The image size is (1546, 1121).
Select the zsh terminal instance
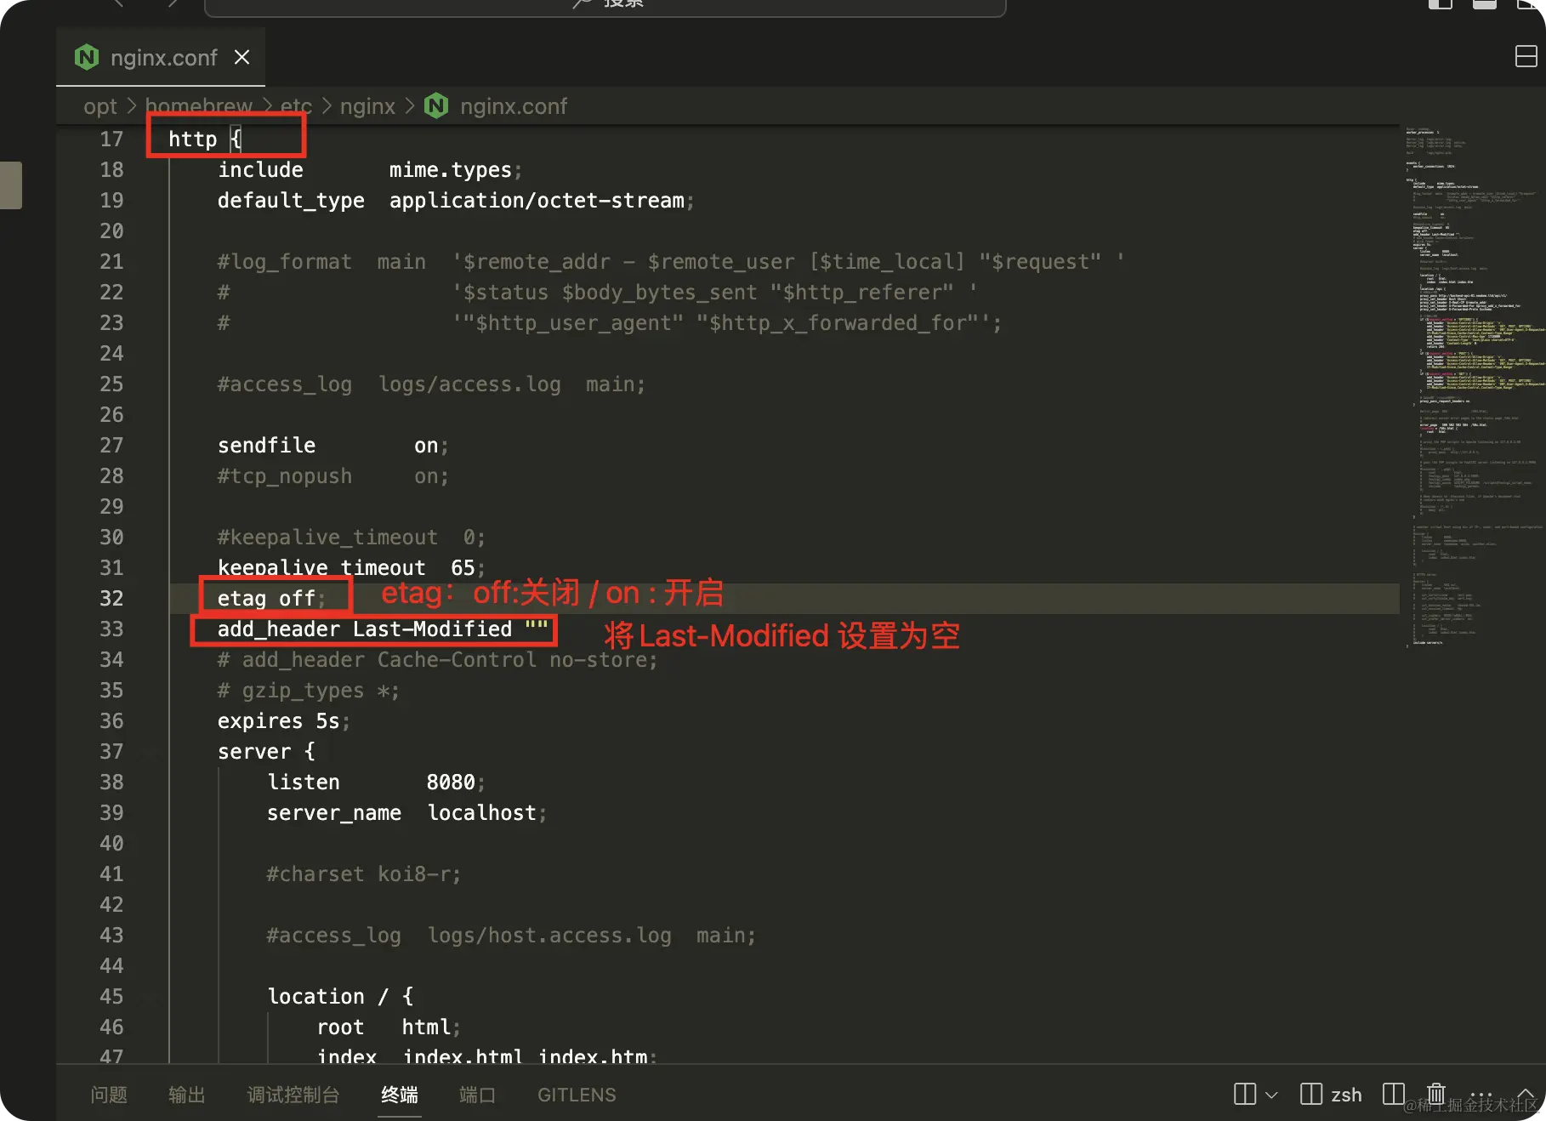click(x=1332, y=1095)
